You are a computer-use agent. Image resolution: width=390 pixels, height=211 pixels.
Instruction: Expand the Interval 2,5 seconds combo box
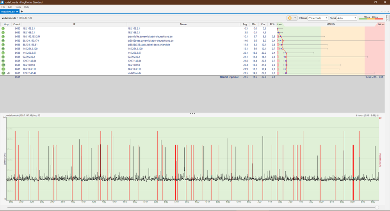[x=318, y=18]
